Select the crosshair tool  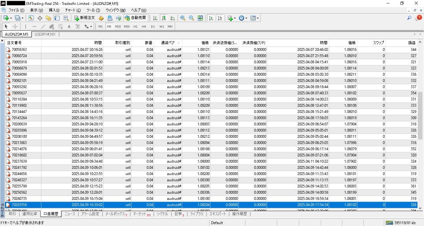(15, 26)
